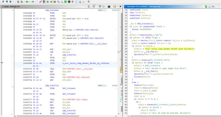Click JZ LAB_0040670d jump target operand
221x117 pixels.
(69, 55)
